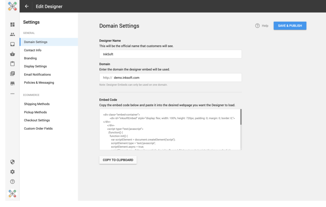Screen dimensions: 326x207
Task: Open the clipboard icon in sidebar
Action: (x=12, y=63)
